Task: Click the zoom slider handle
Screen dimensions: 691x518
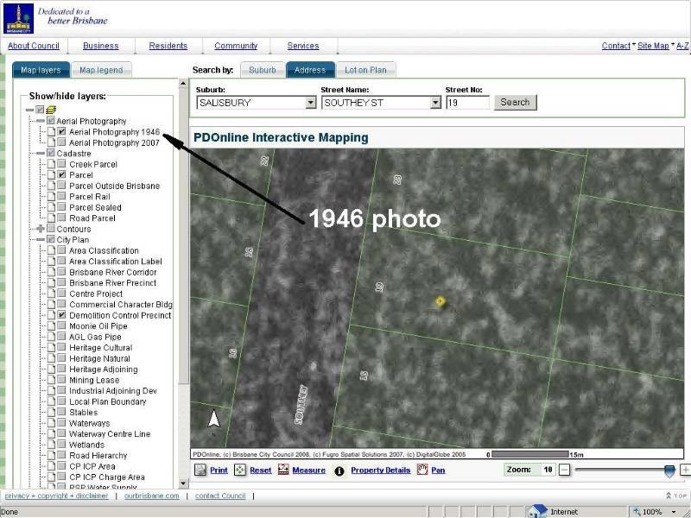Action: (669, 470)
